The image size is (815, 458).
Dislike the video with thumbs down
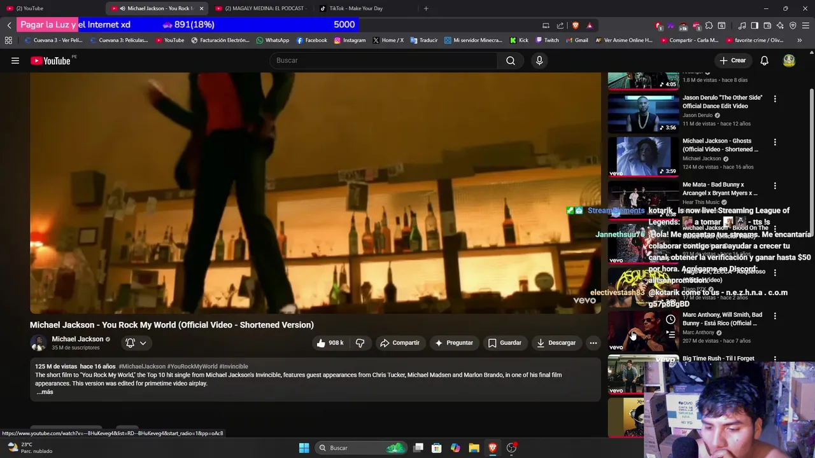coord(360,343)
